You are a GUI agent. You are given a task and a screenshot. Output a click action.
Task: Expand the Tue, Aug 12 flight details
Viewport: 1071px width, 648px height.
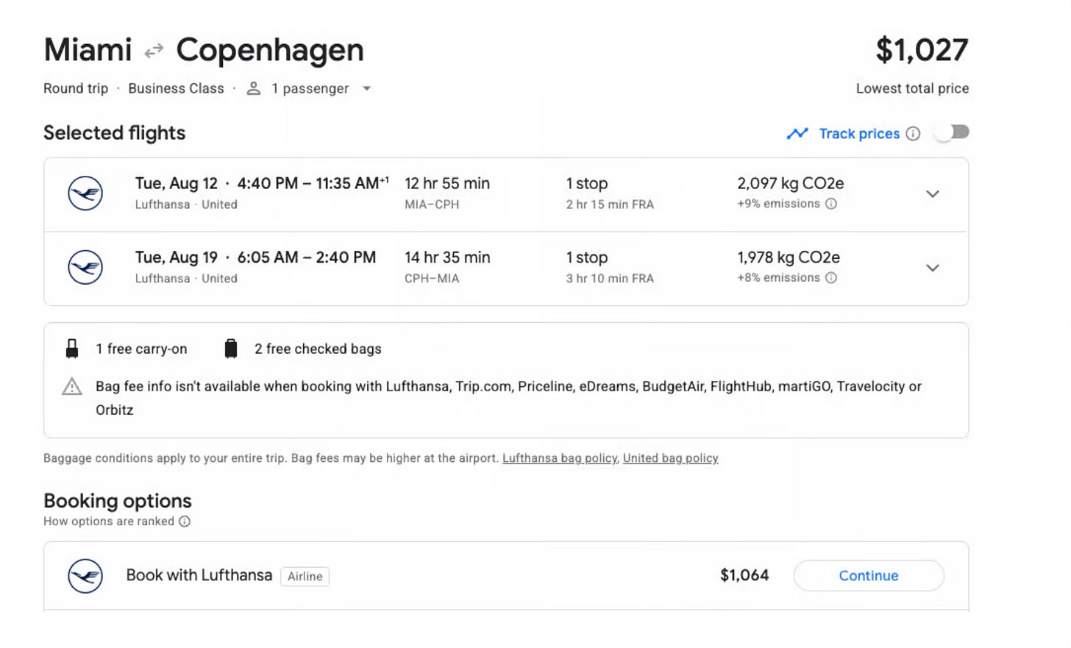(x=933, y=194)
